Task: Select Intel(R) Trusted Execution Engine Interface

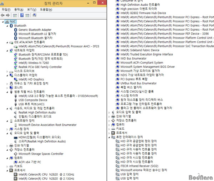Action: (x=147, y=55)
